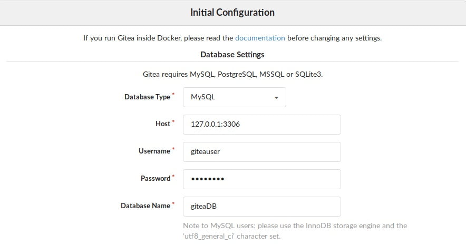
Task: Click the note to MySQL users text
Action: tap(295, 231)
